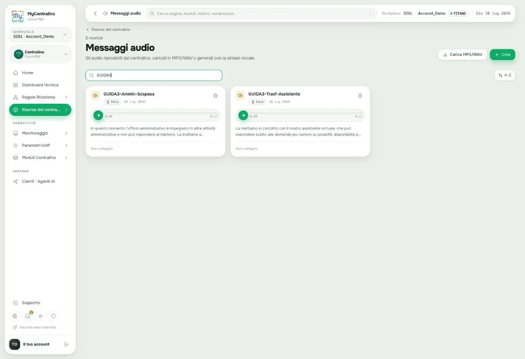Click the green Crea button
The image size is (525, 359).
click(x=502, y=54)
